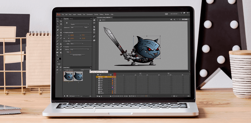Select the Free Transform tool

[58, 24]
